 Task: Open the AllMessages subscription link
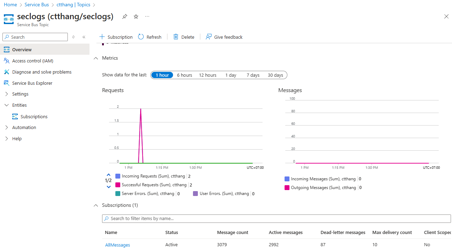click(117, 245)
